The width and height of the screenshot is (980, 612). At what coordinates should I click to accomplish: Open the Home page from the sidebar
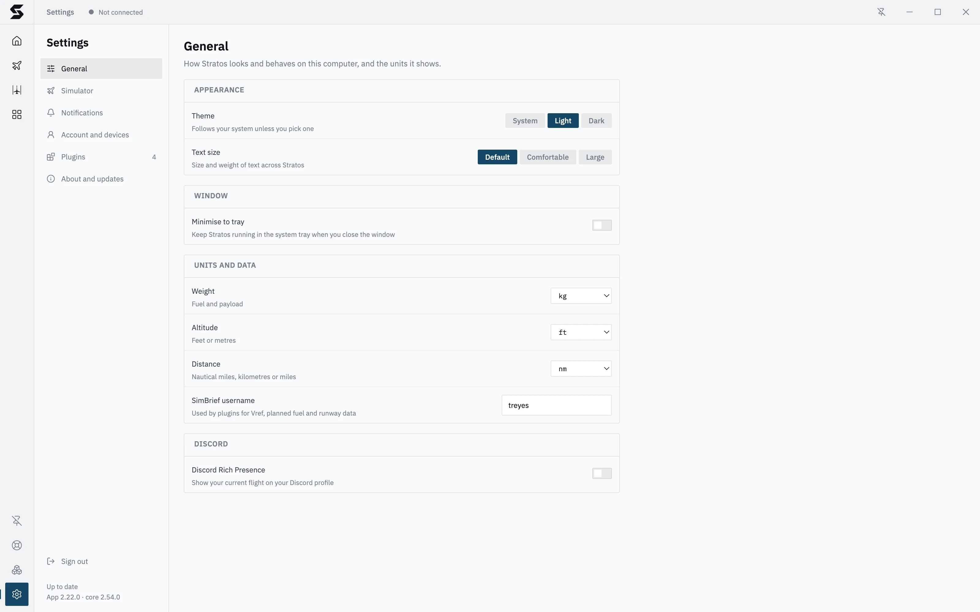tap(17, 41)
